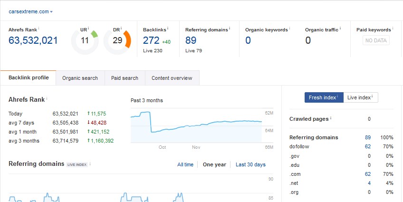
Task: Click the .net 4 count
Action: [x=369, y=183]
